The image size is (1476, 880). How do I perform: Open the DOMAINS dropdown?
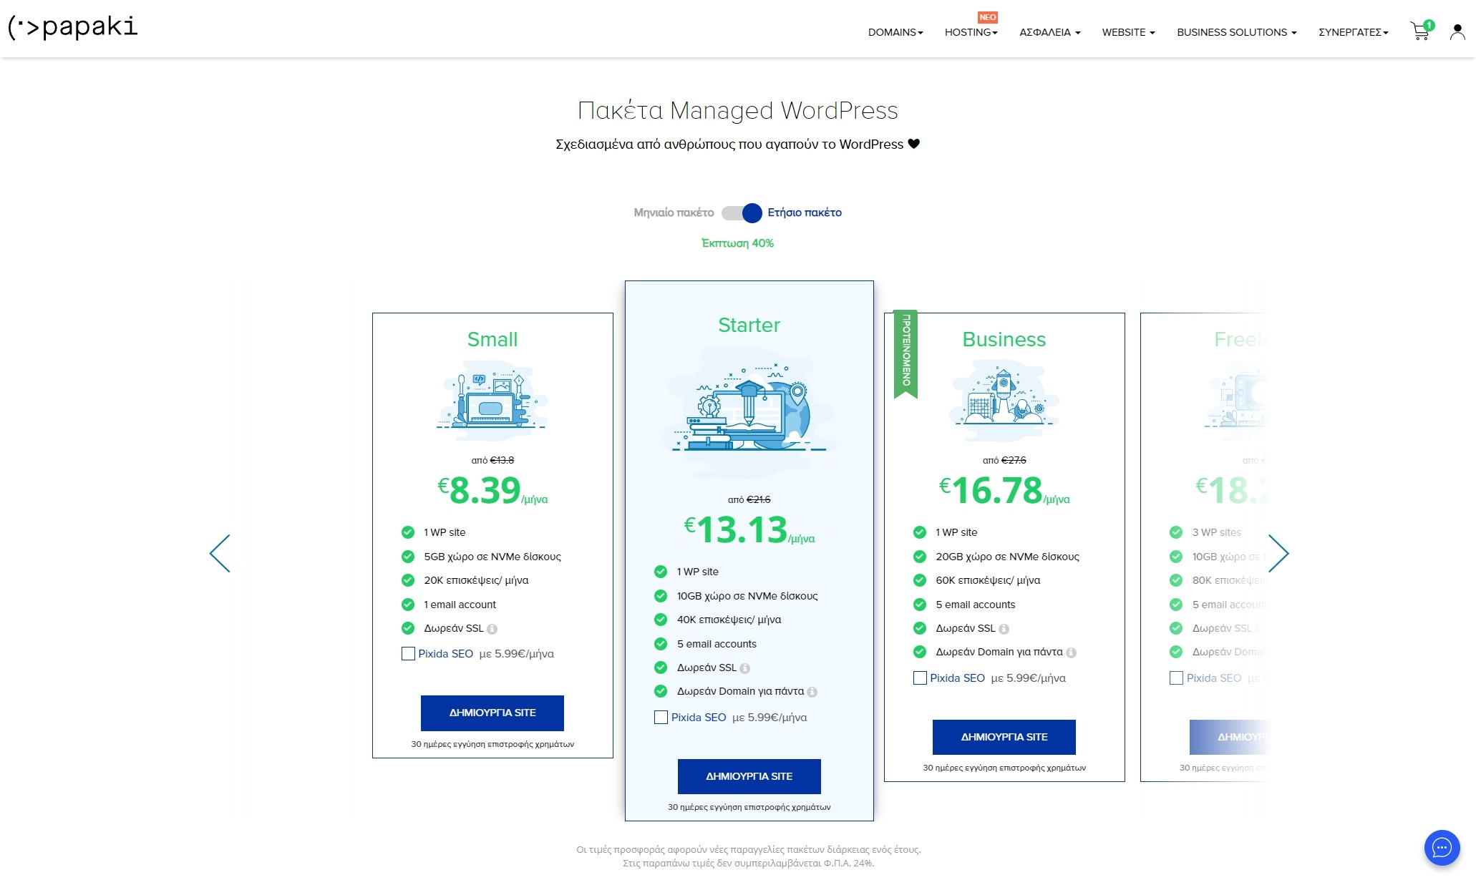pos(894,31)
